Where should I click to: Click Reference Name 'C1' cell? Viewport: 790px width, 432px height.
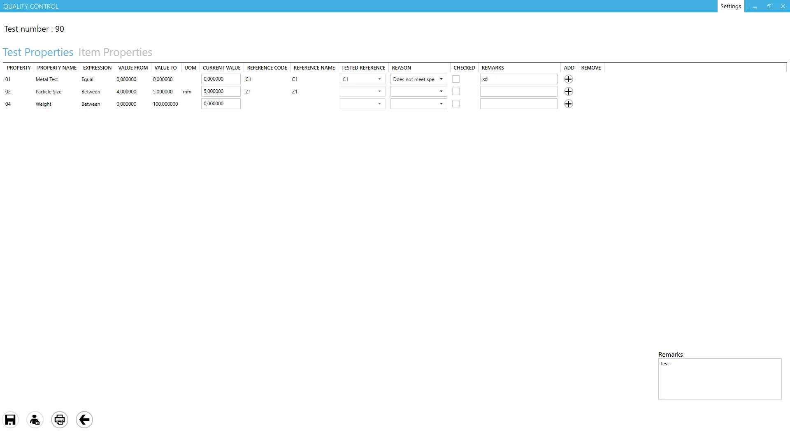295,79
